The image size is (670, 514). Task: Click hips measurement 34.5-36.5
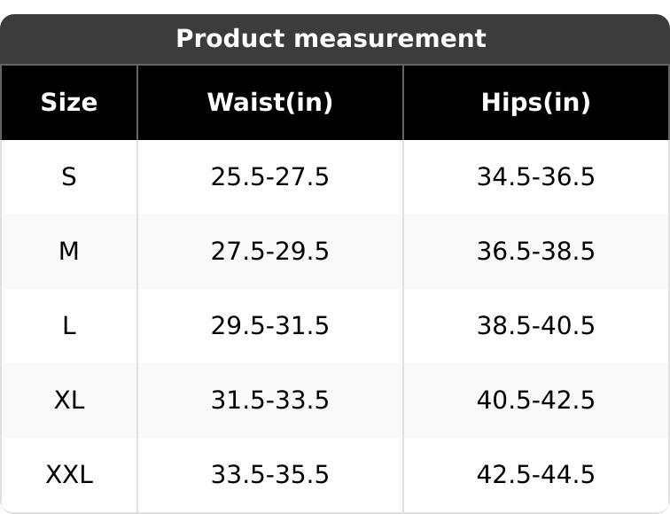[x=535, y=177]
